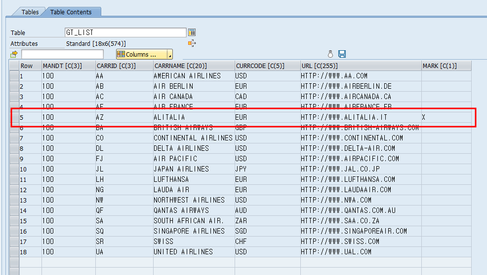The height and width of the screenshot is (275, 487).
Task: Click the ALITALIA carrier name cell
Action: pyautogui.click(x=194, y=117)
